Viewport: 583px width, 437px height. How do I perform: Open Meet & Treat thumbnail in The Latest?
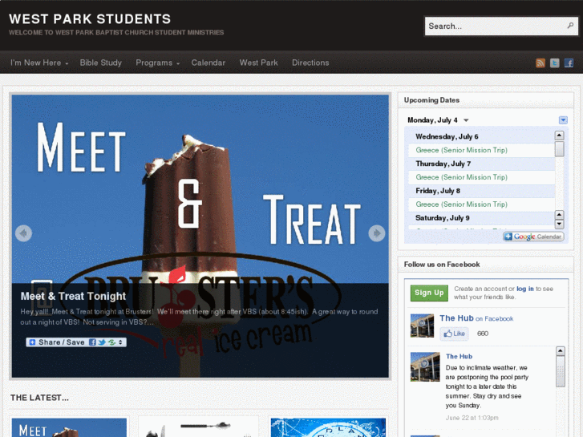(69, 427)
